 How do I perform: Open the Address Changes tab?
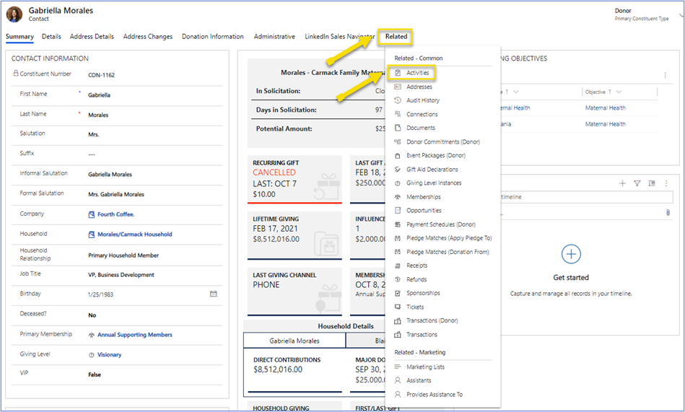148,37
